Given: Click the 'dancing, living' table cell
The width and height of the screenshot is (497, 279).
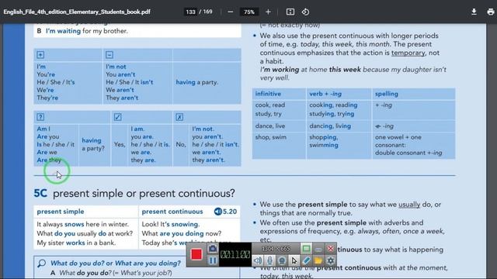Looking at the screenshot, I should pyautogui.click(x=330, y=126).
